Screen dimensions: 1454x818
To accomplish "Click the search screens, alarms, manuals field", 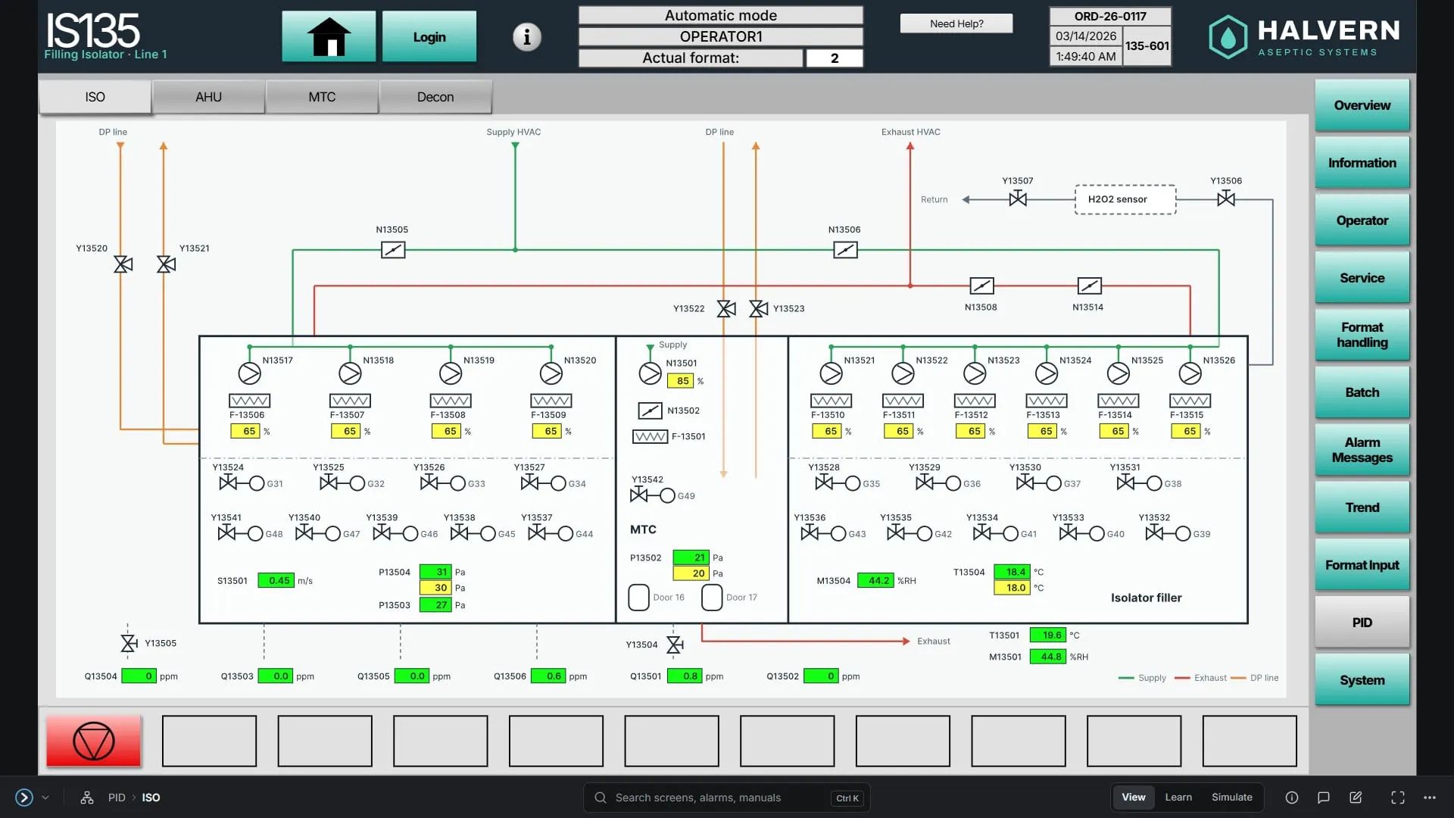I will click(x=726, y=798).
